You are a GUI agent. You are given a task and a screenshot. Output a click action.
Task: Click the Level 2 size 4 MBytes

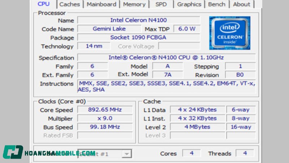pos(197,127)
